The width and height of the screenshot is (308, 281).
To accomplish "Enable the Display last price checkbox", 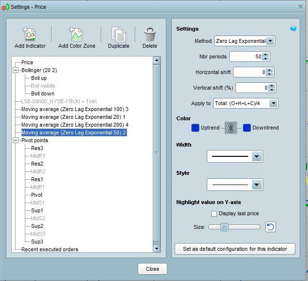I will click(214, 214).
